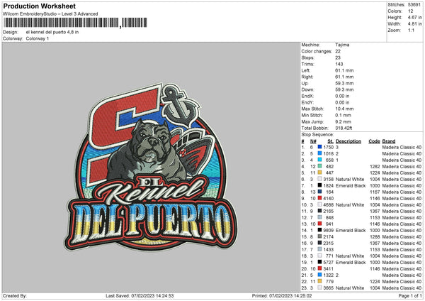
Task: Pick the yellow swatch beside 447 stitches
Action: (320, 173)
